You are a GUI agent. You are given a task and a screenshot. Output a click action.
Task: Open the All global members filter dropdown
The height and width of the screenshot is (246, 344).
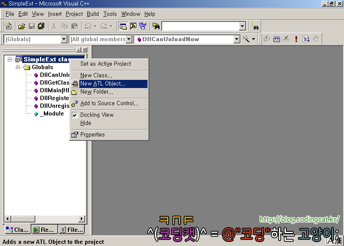point(129,39)
